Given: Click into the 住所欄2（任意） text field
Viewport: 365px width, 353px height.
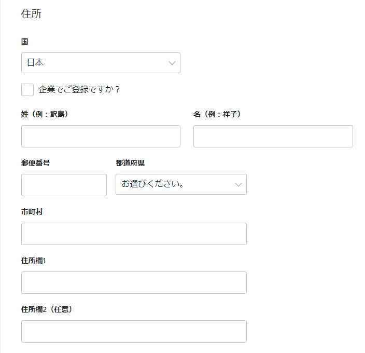Looking at the screenshot, I should 134,331.
